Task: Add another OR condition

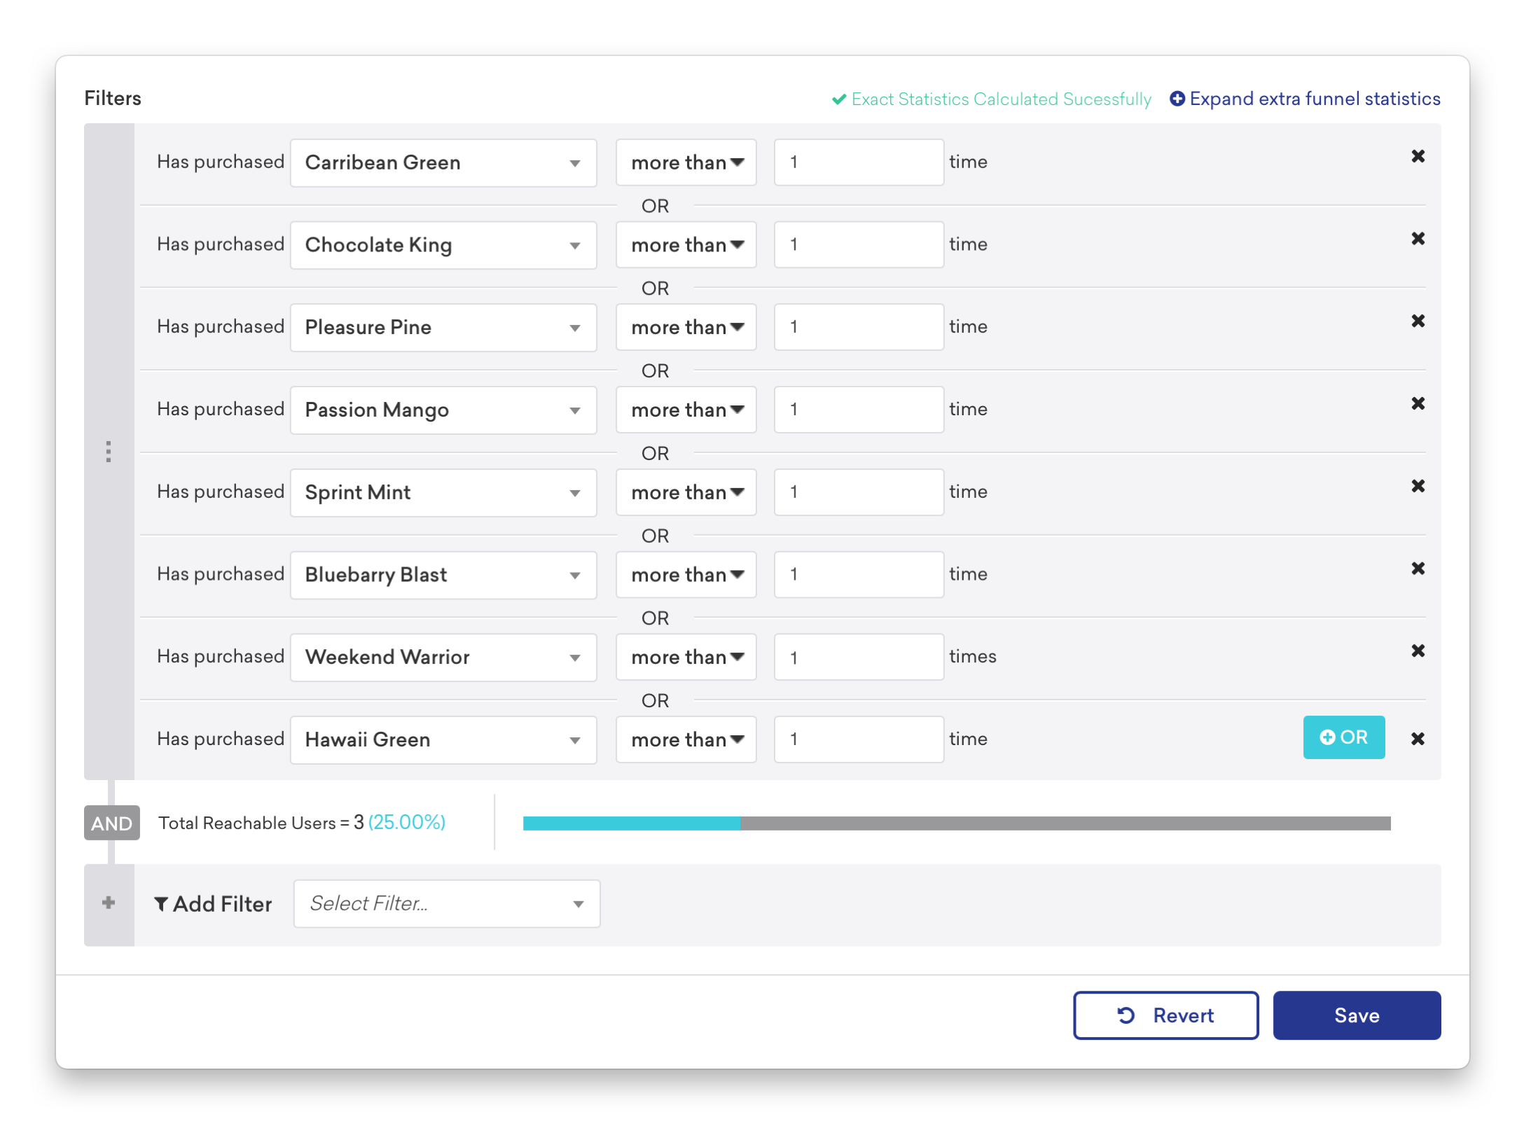Action: pyautogui.click(x=1343, y=737)
